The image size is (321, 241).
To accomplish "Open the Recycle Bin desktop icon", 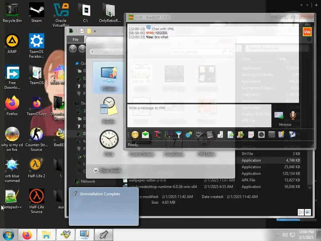I will [12, 13].
